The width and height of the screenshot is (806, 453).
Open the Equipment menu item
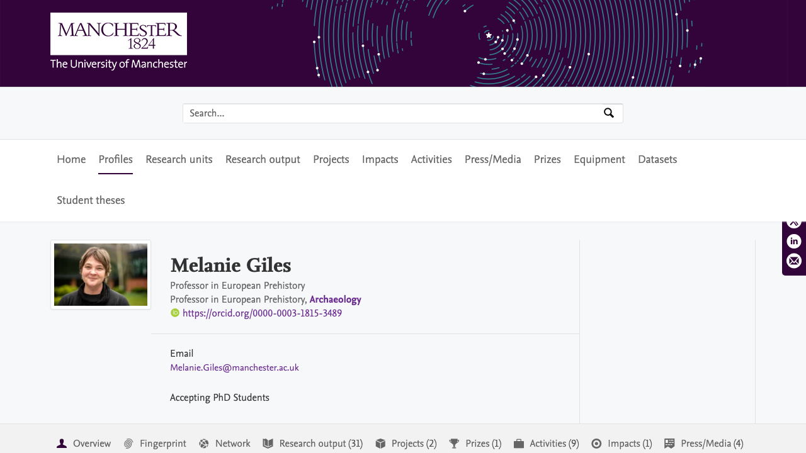599,160
